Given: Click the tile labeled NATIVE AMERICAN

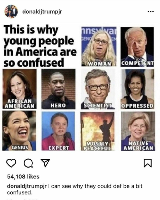Looking at the screenshot, I should pos(138,131).
